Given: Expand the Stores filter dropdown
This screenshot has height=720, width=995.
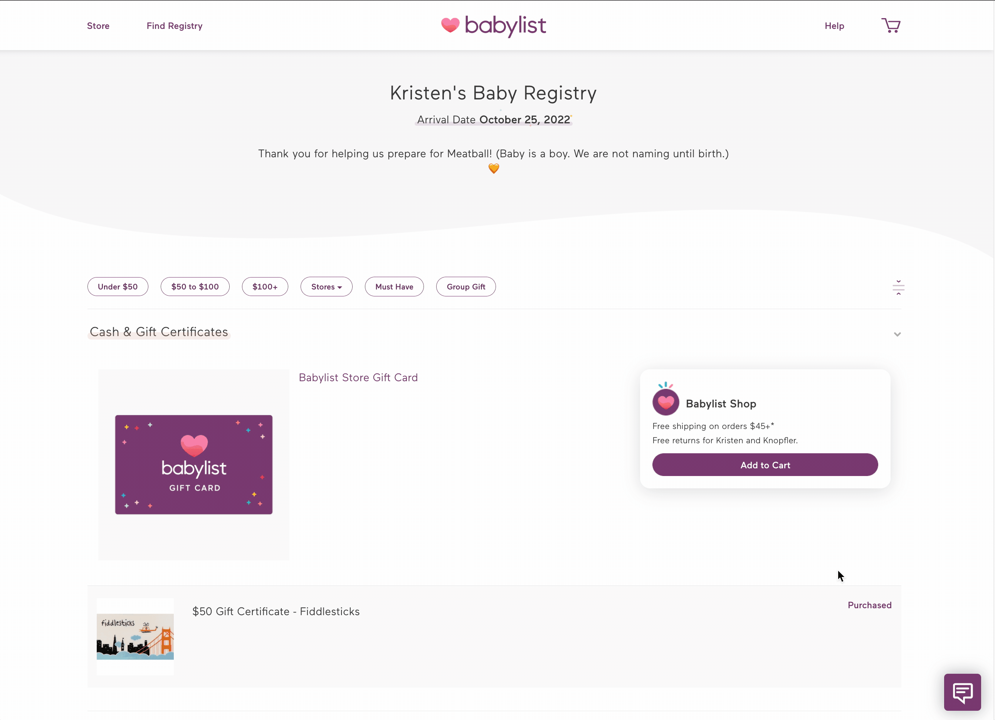Looking at the screenshot, I should 326,287.
